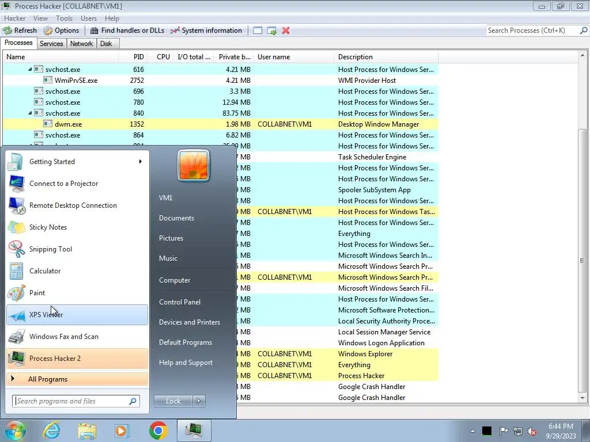Select the dwm.exe process row

221,124
